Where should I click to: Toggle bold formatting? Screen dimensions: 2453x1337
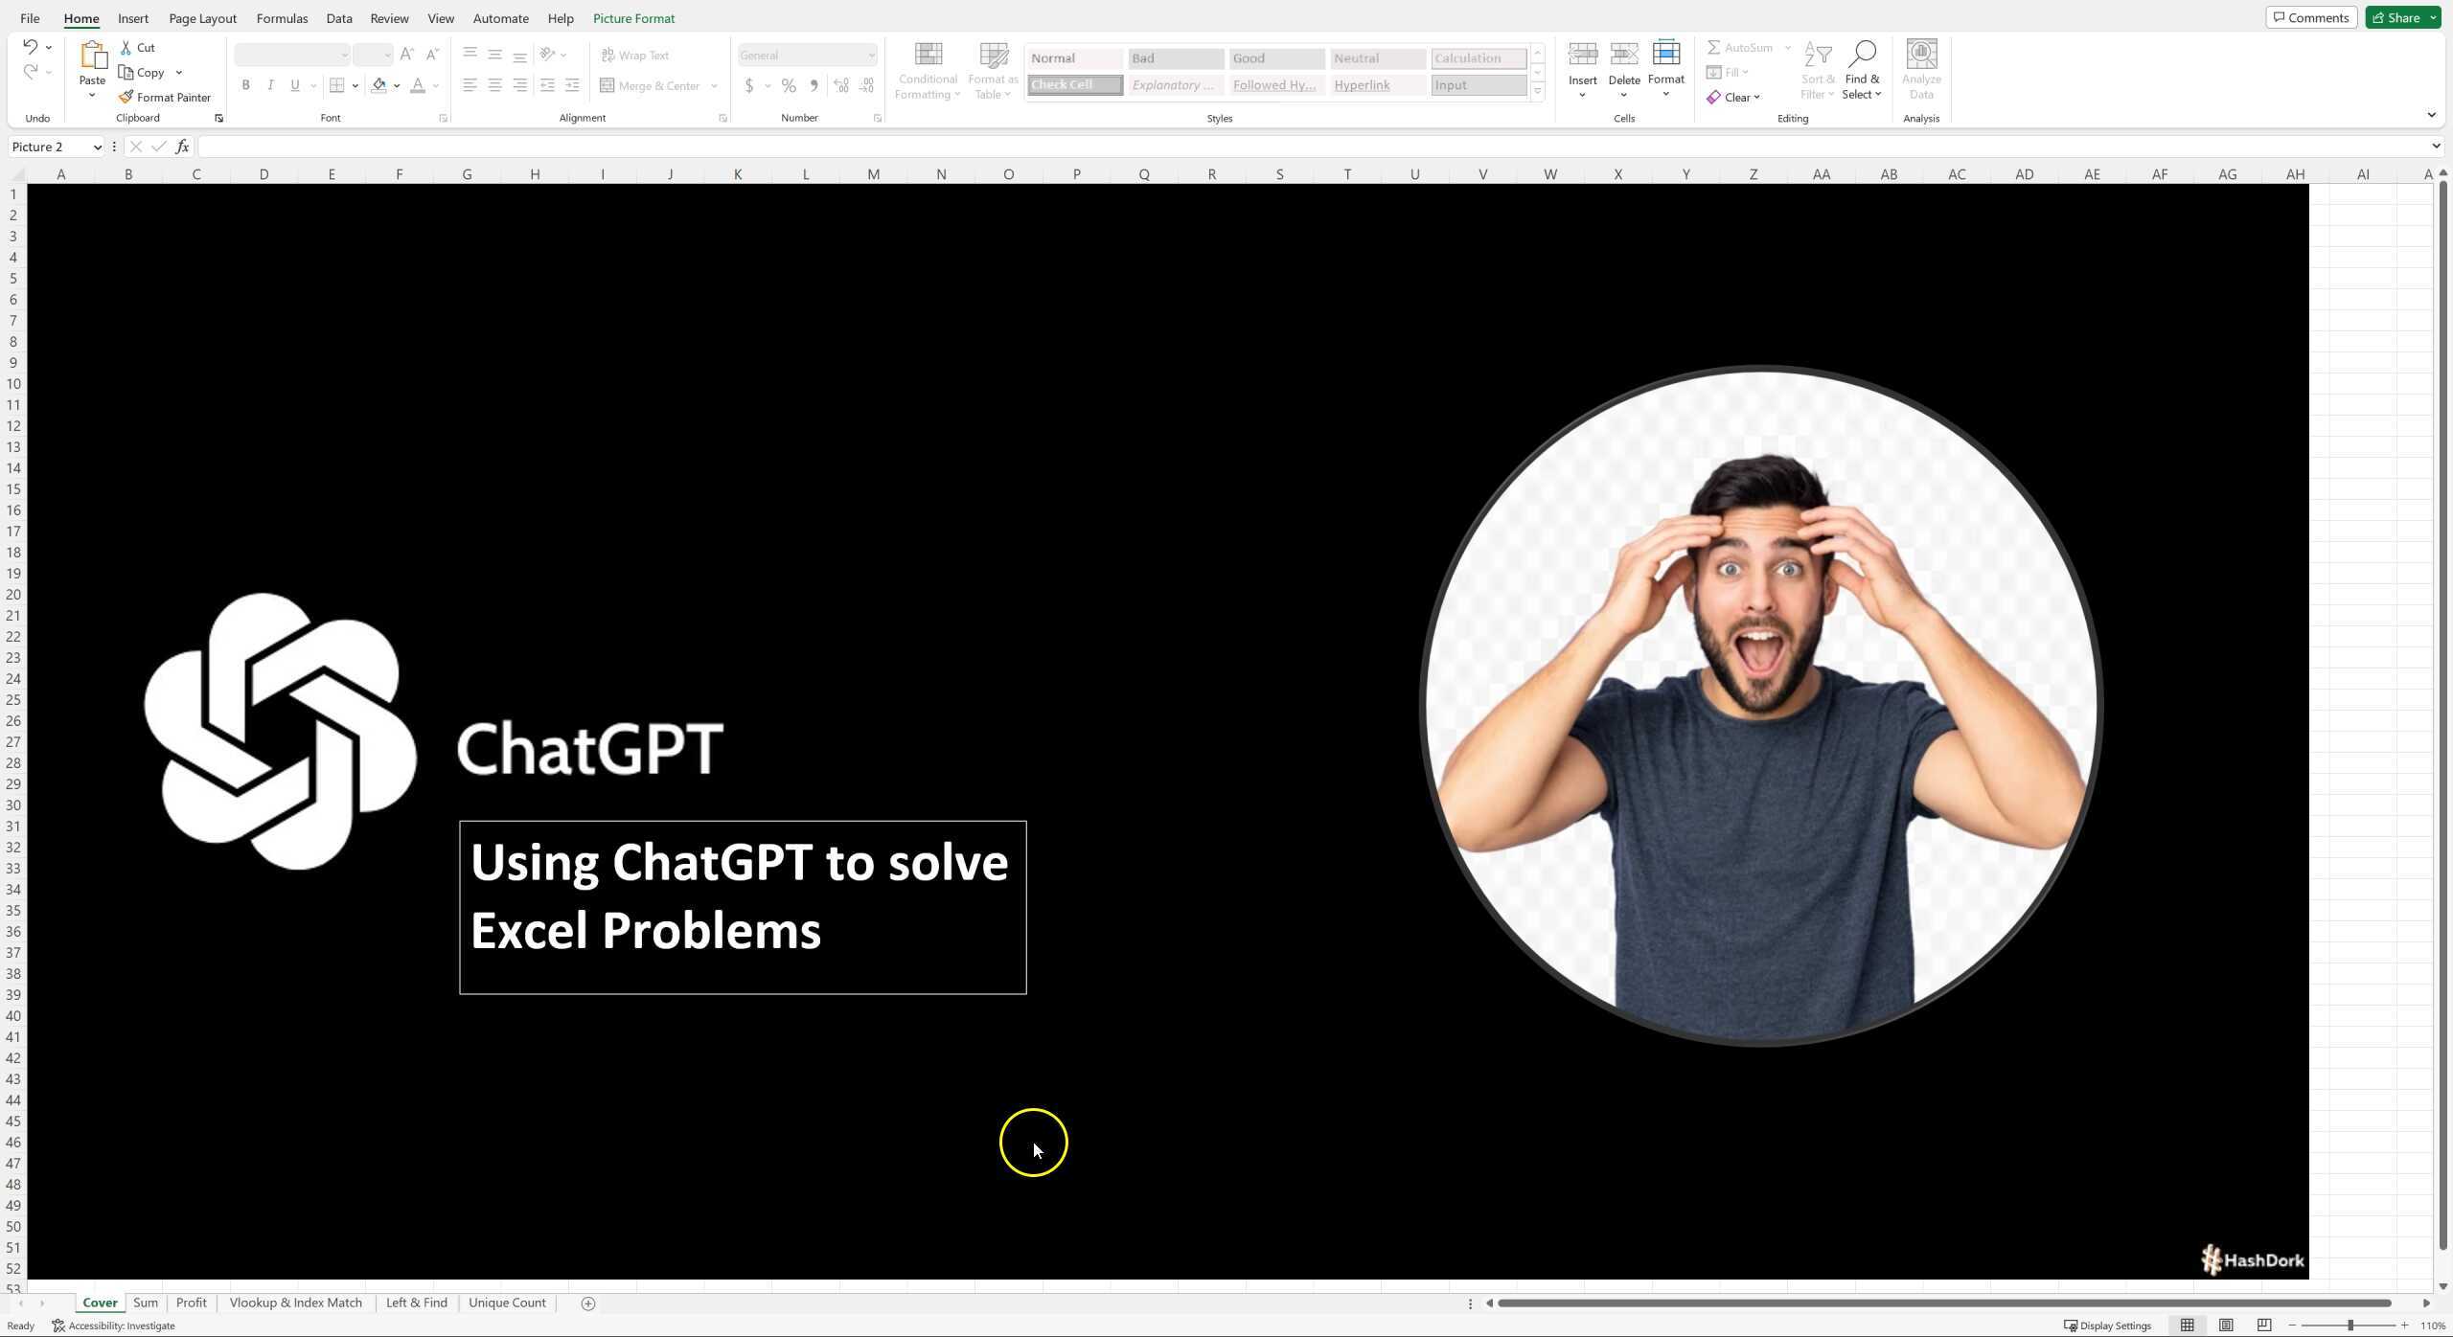245,85
